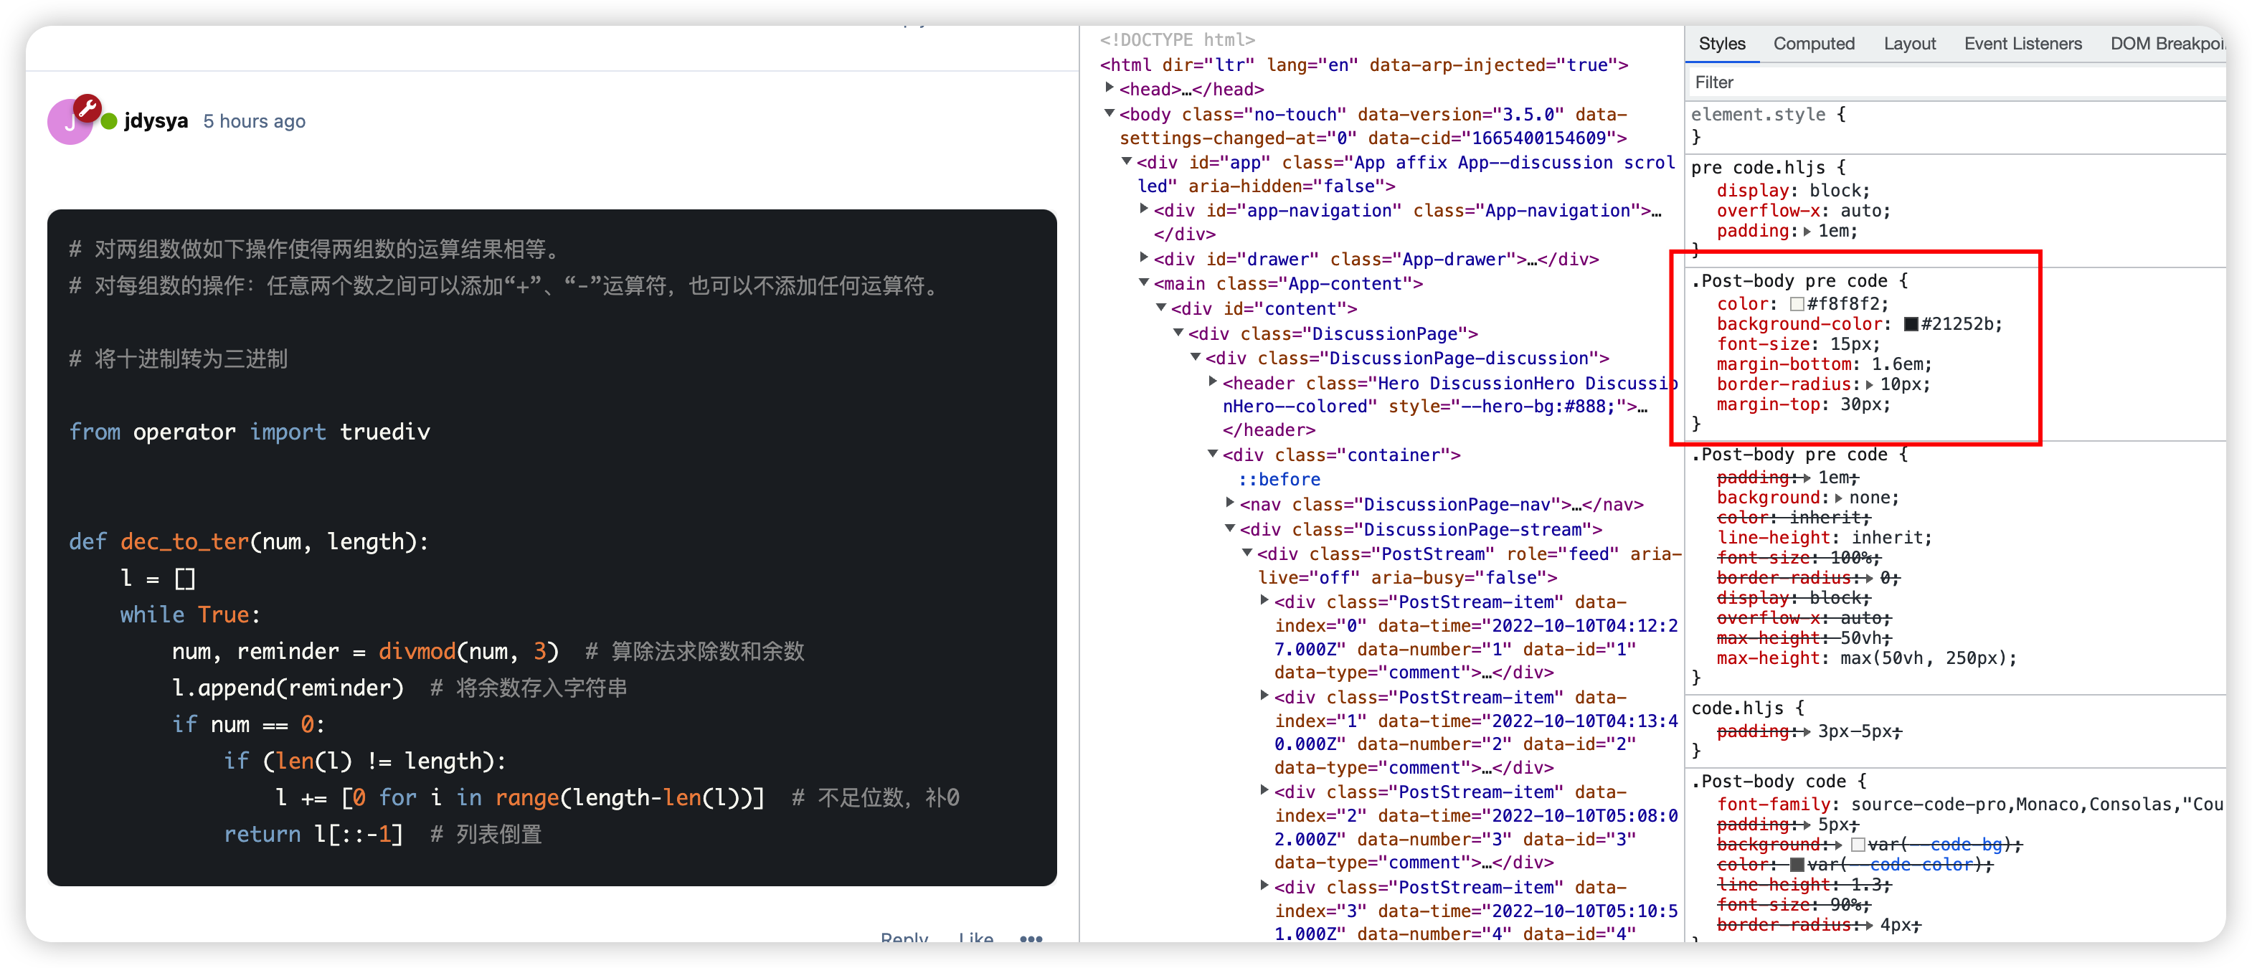Expand the DiscussionPage-nav nav element
2252x968 pixels.
coord(1229,503)
